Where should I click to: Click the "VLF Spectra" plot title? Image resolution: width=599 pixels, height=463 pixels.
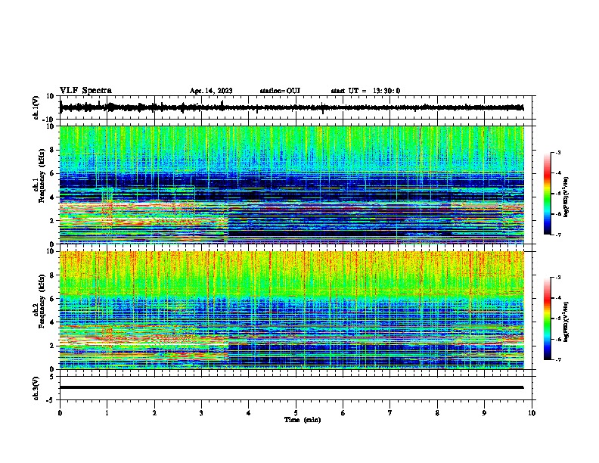pyautogui.click(x=85, y=91)
